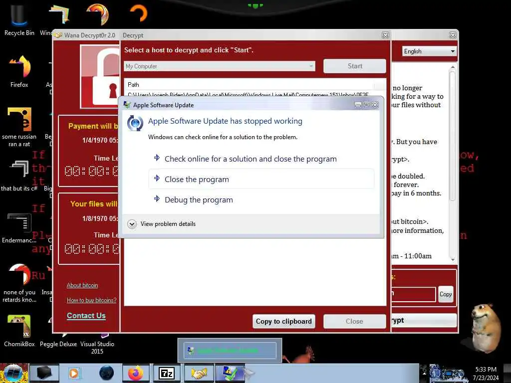Click the padlock image in Wana Decrypt0r
This screenshot has width=511, height=383.
100,76
